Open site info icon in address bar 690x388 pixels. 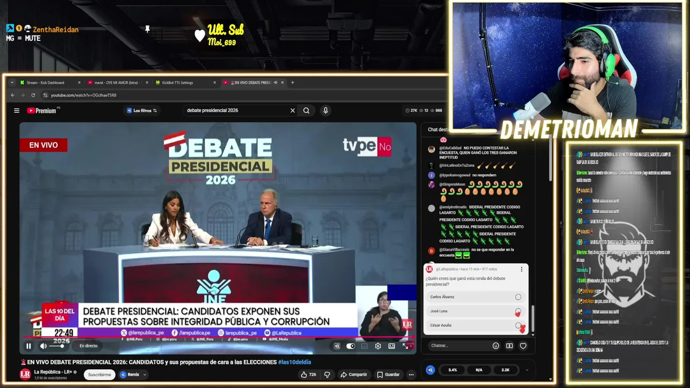click(x=45, y=95)
